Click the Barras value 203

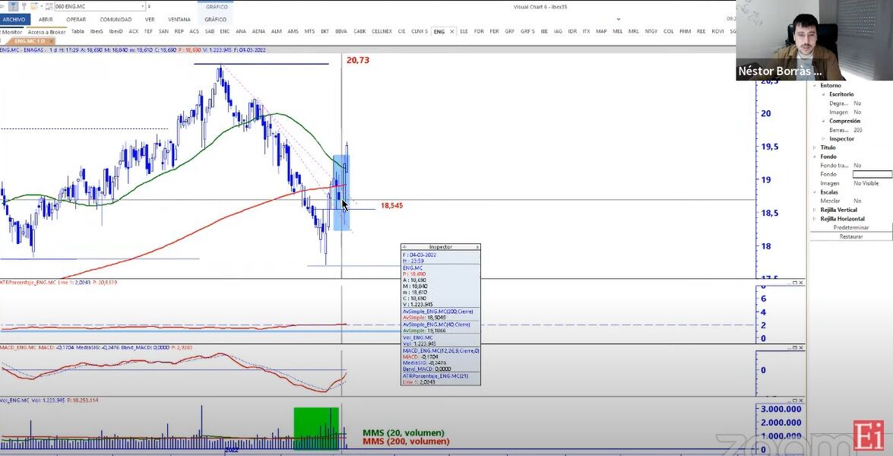click(858, 131)
